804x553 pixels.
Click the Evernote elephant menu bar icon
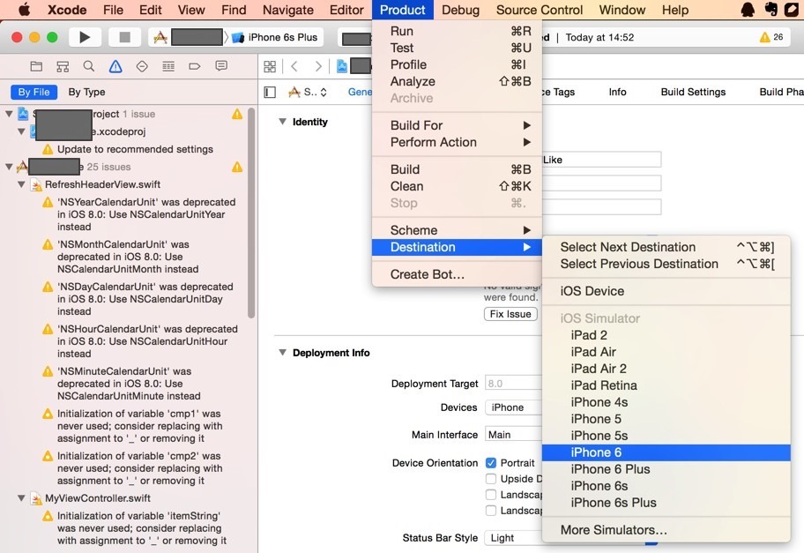[770, 10]
